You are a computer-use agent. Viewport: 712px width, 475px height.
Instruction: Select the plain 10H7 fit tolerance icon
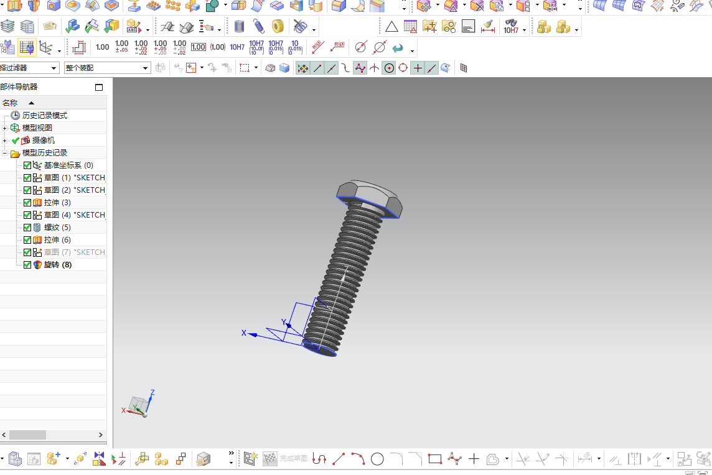tap(237, 47)
